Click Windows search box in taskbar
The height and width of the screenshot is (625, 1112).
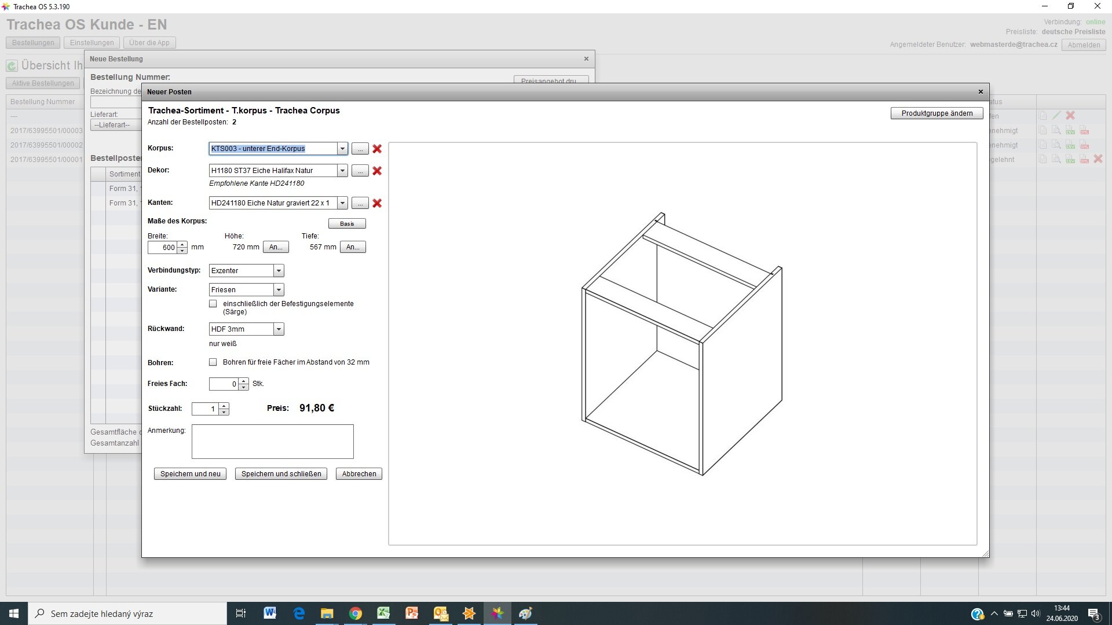pos(127,613)
